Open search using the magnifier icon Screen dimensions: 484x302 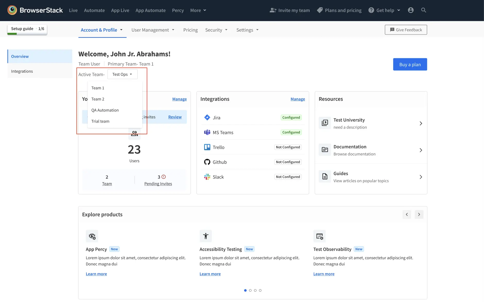(423, 10)
